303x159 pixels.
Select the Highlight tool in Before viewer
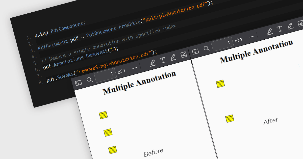(x=153, y=62)
